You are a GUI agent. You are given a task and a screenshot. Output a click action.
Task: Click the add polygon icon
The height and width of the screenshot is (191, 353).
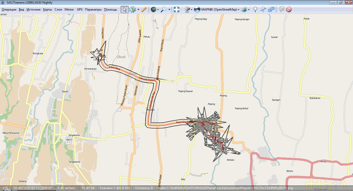click(271, 10)
